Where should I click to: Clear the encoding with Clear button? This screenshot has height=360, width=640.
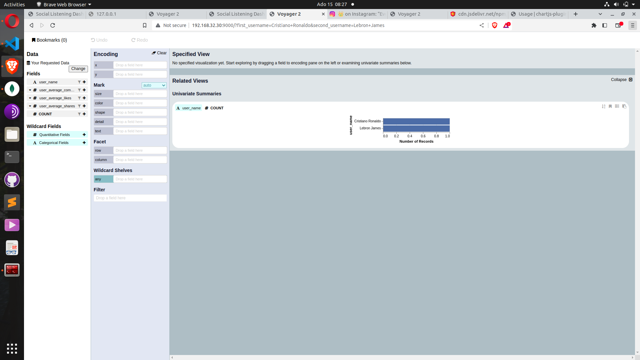[x=159, y=53]
